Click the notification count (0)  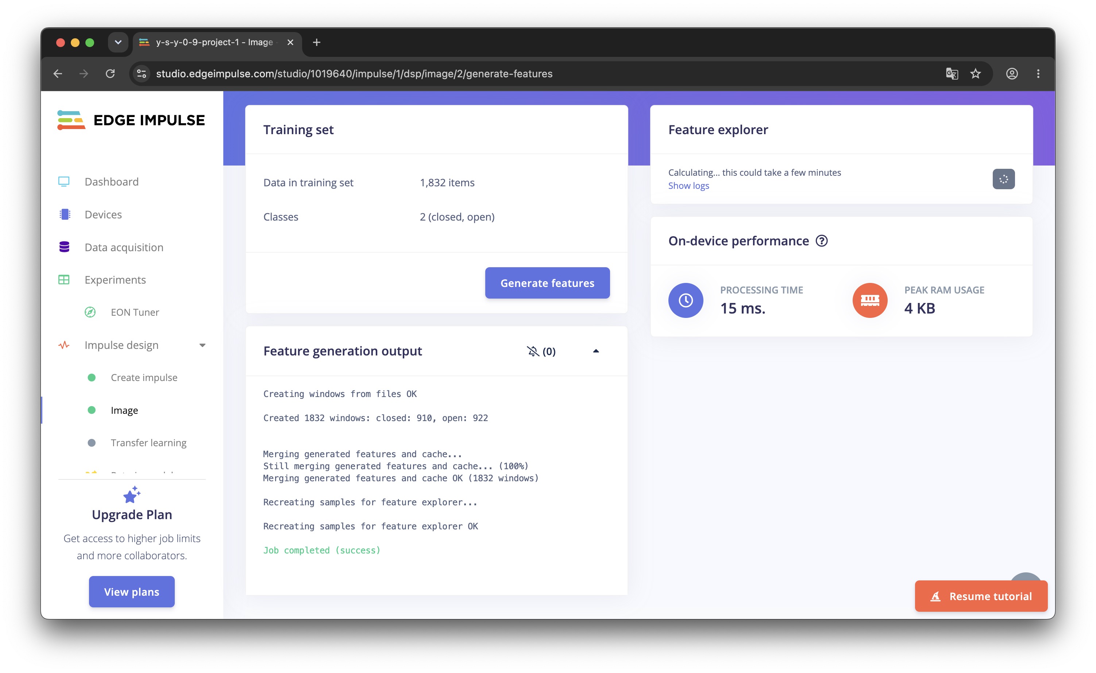(549, 351)
